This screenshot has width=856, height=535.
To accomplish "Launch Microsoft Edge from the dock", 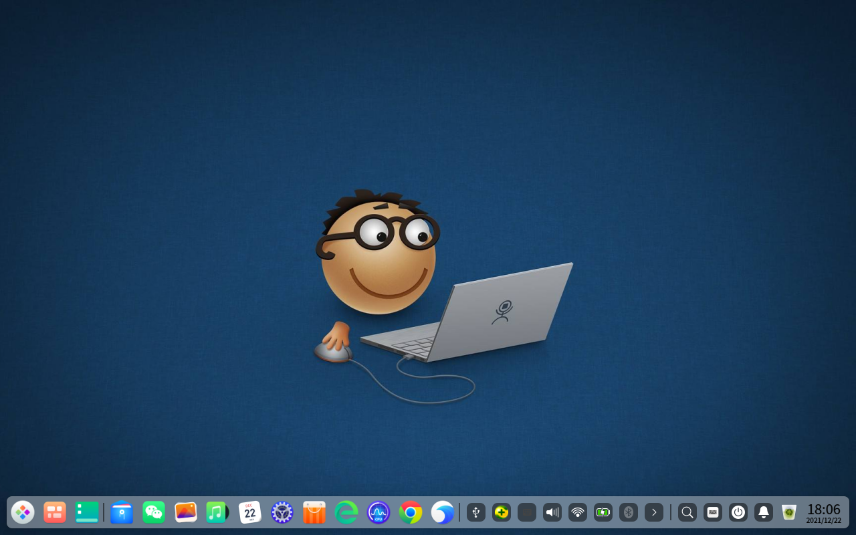I will [346, 512].
